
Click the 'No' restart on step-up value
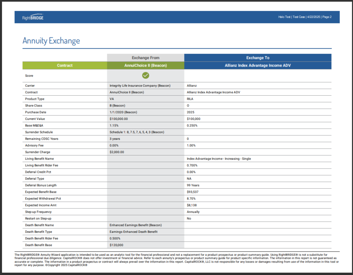coord(189,219)
